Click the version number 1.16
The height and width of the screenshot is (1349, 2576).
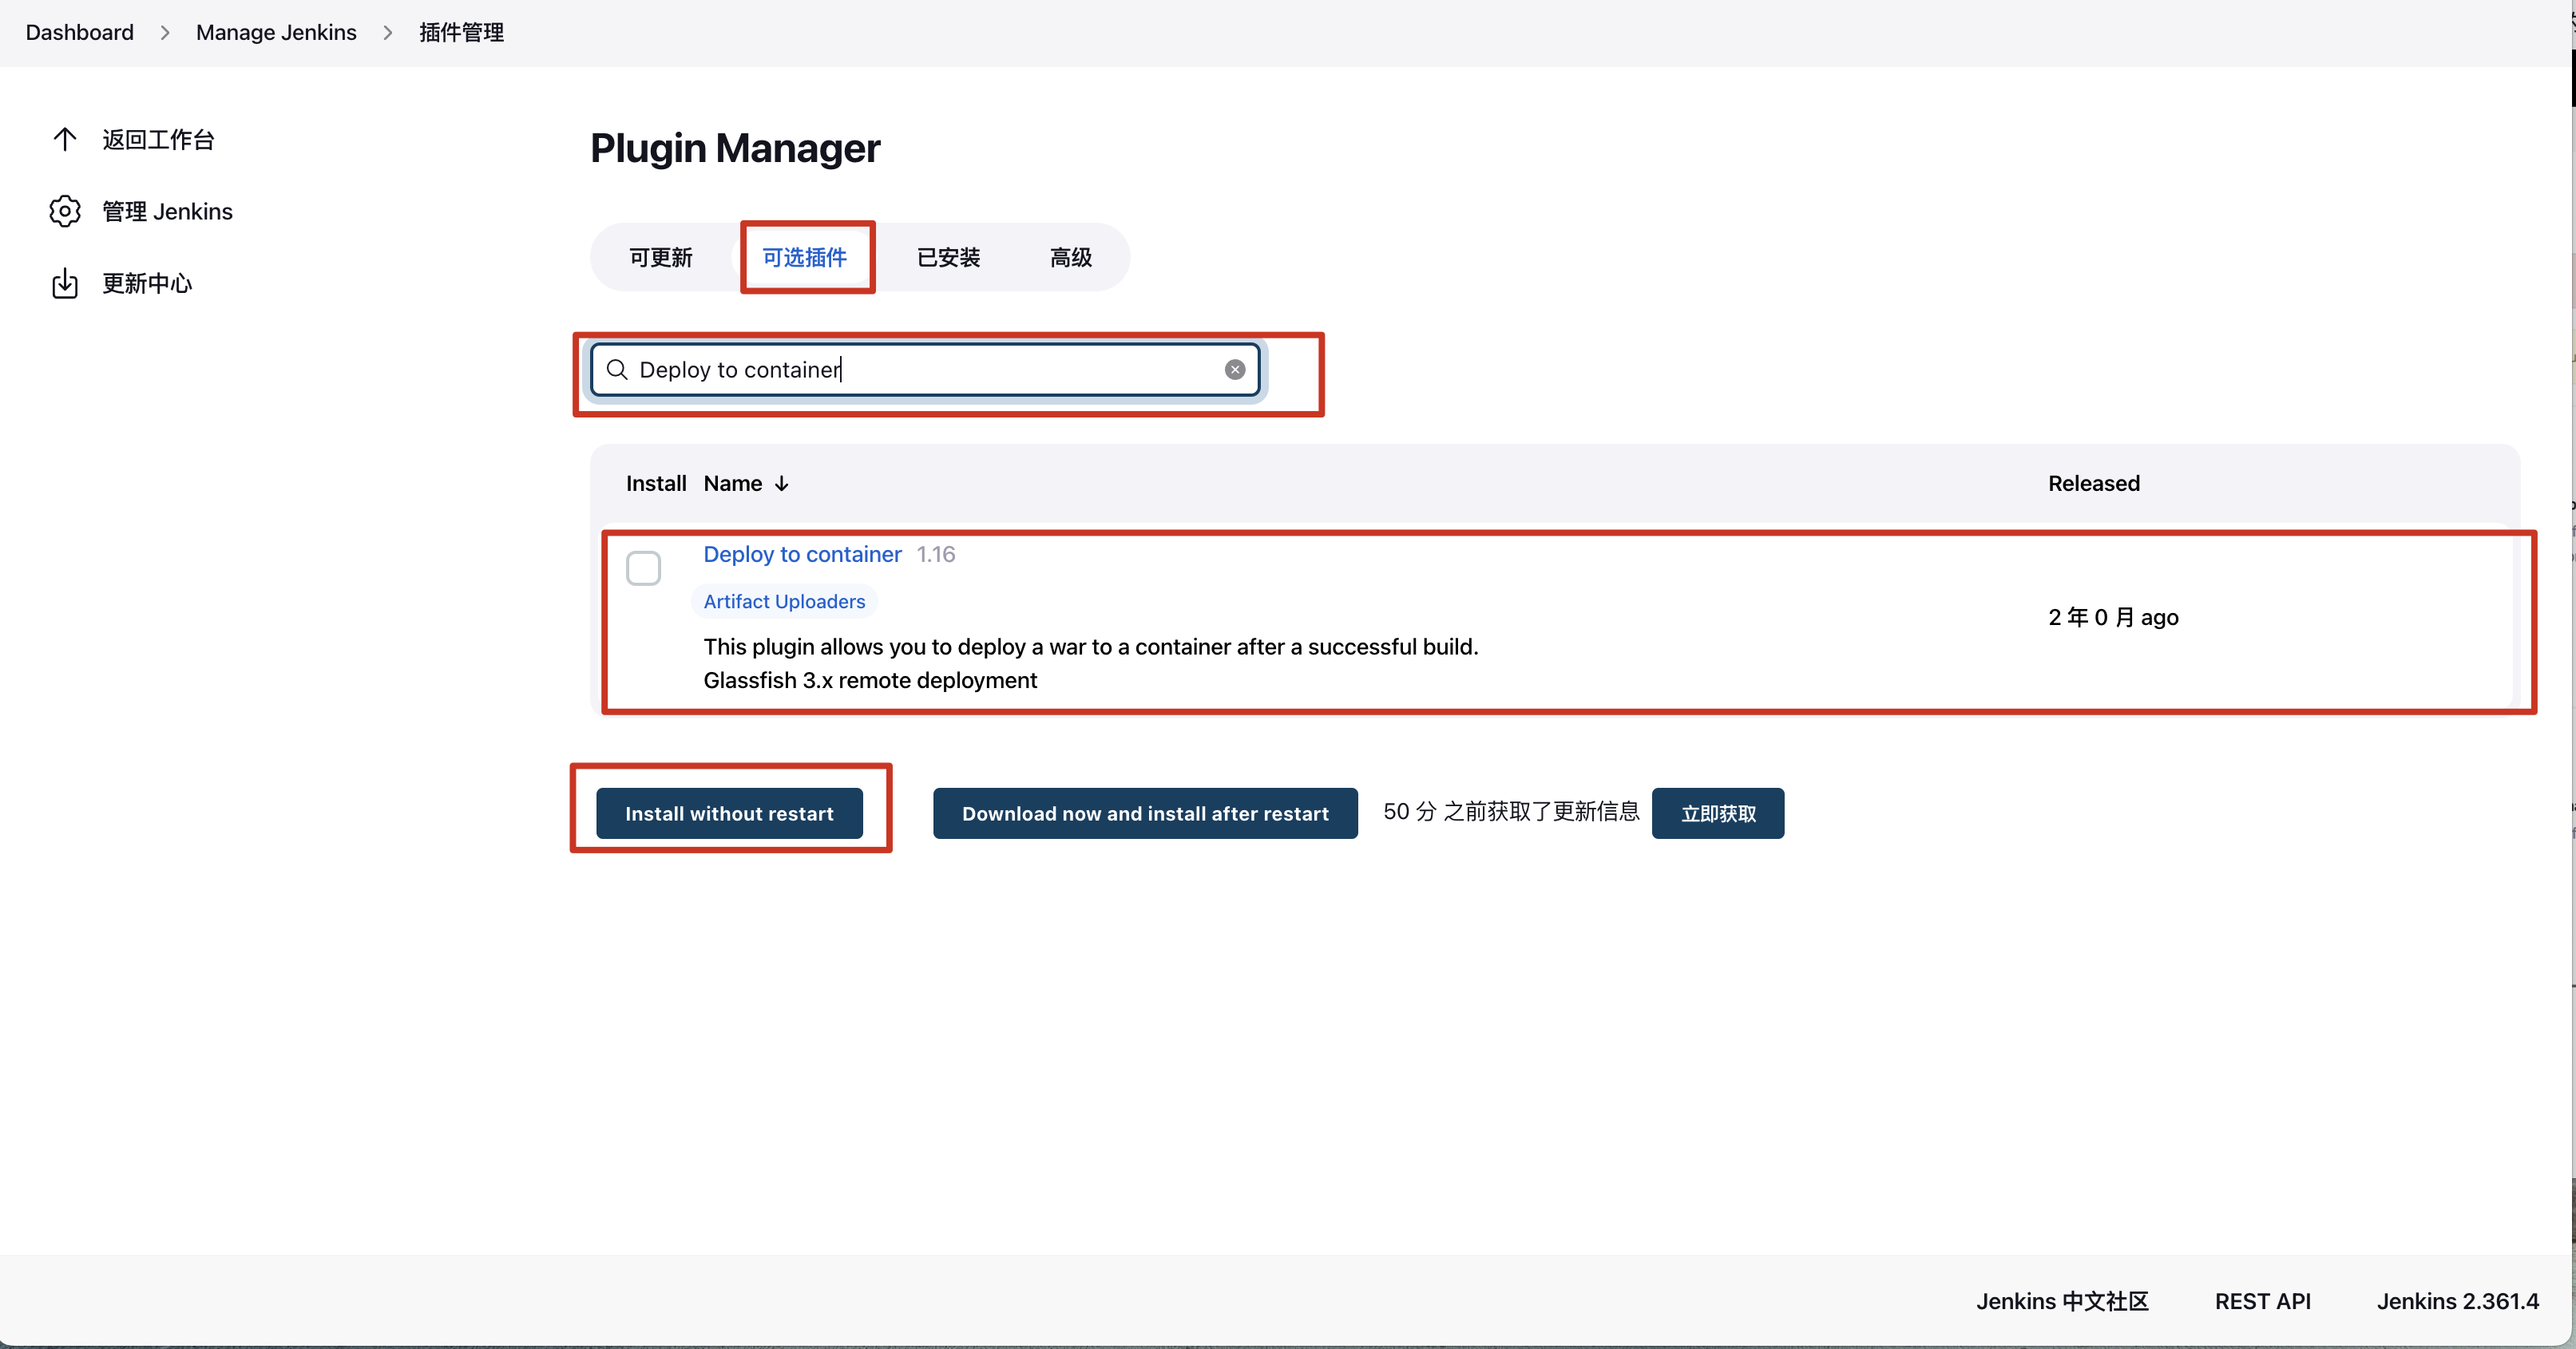[936, 554]
